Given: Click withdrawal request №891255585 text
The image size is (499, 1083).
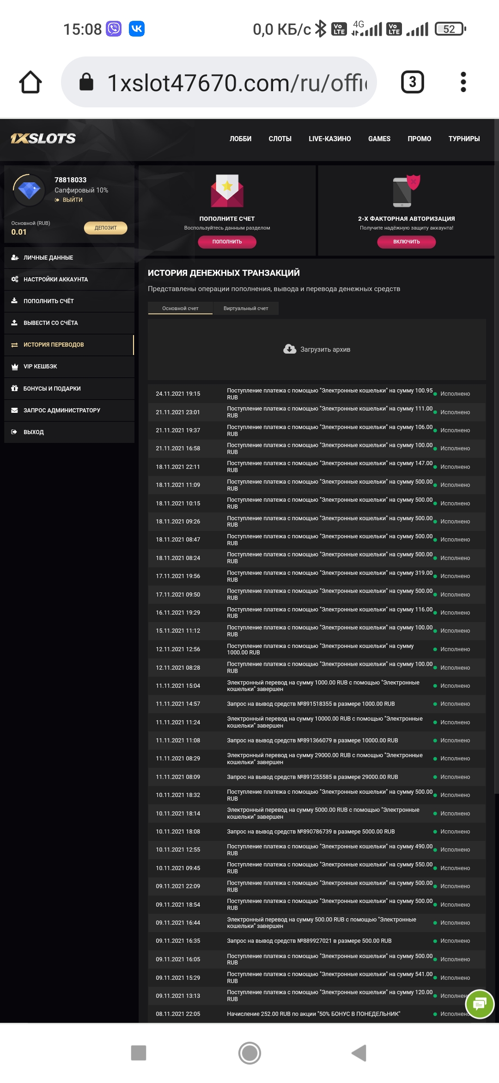Looking at the screenshot, I should coord(312,777).
